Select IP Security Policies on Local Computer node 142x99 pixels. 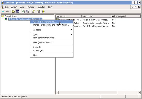pos(25,19)
